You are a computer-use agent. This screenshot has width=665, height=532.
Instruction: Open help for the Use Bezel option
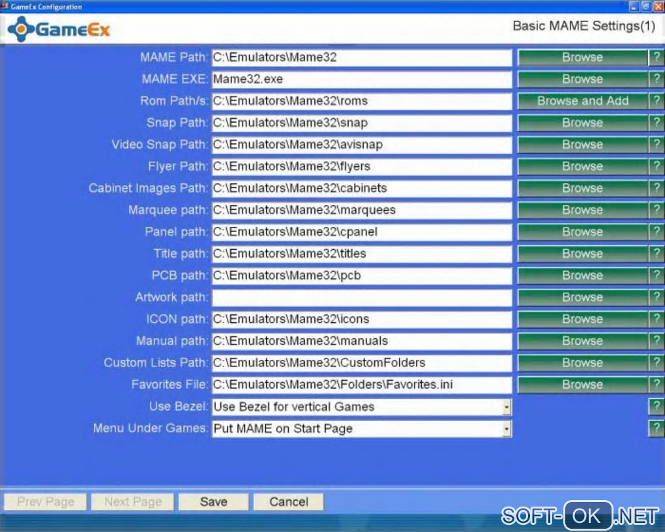pyautogui.click(x=657, y=406)
